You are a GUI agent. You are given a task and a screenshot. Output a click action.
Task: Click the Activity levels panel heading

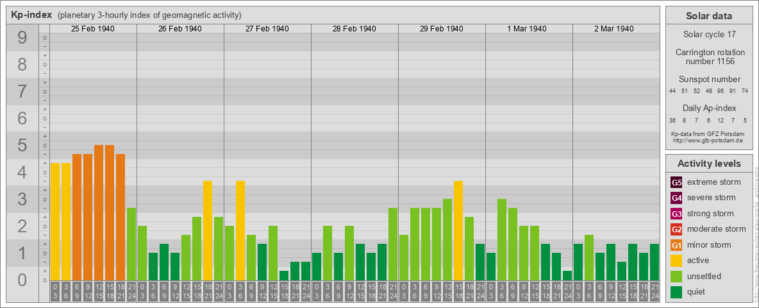click(x=708, y=164)
